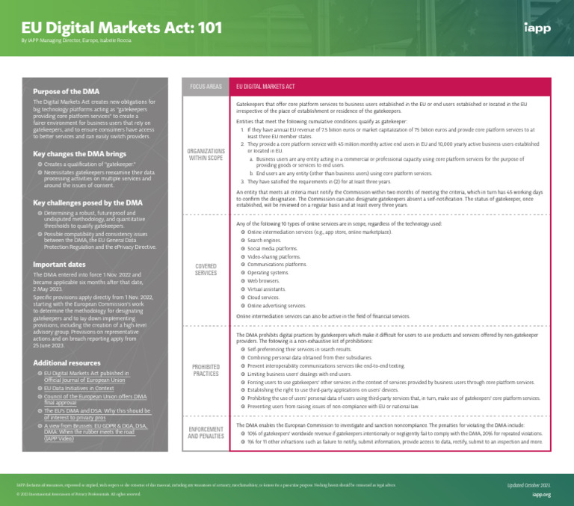Image resolution: width=574 pixels, height=506 pixels.
Task: Click the EU DIGITAL MARKETS ACT column header
Action: click(265, 87)
